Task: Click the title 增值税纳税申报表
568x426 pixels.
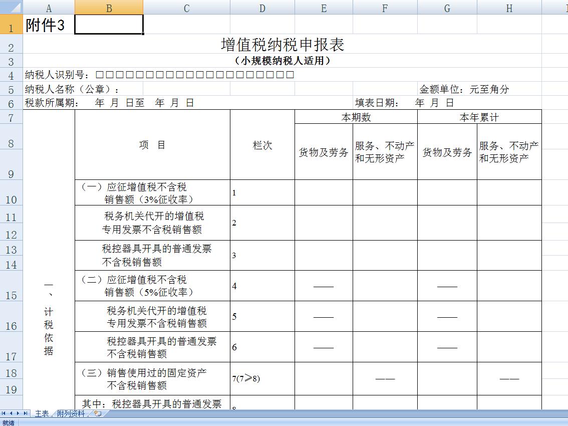Action: click(x=282, y=45)
